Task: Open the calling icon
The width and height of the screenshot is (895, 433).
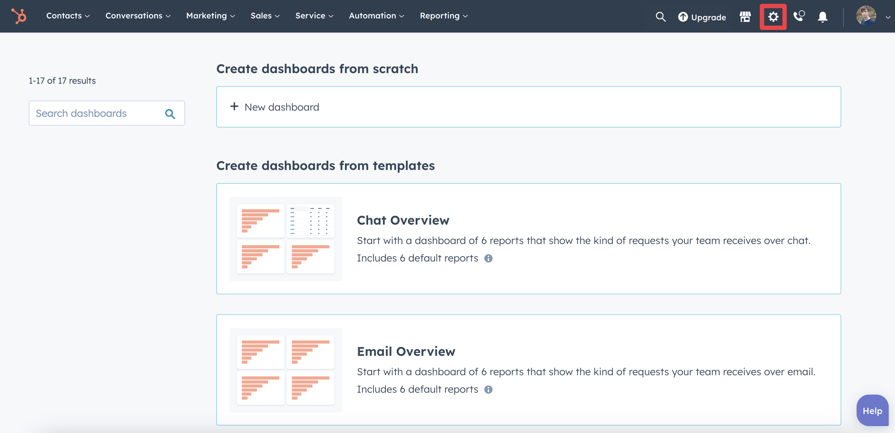Action: click(x=799, y=16)
